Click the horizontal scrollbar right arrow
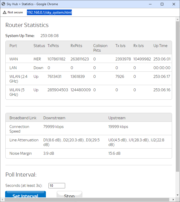This screenshot has width=180, height=202. point(173,200)
